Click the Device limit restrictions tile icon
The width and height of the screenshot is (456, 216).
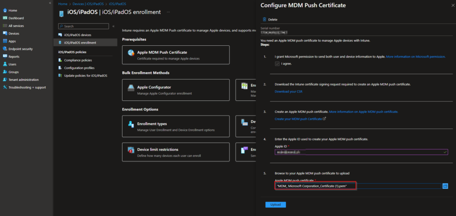point(131,150)
